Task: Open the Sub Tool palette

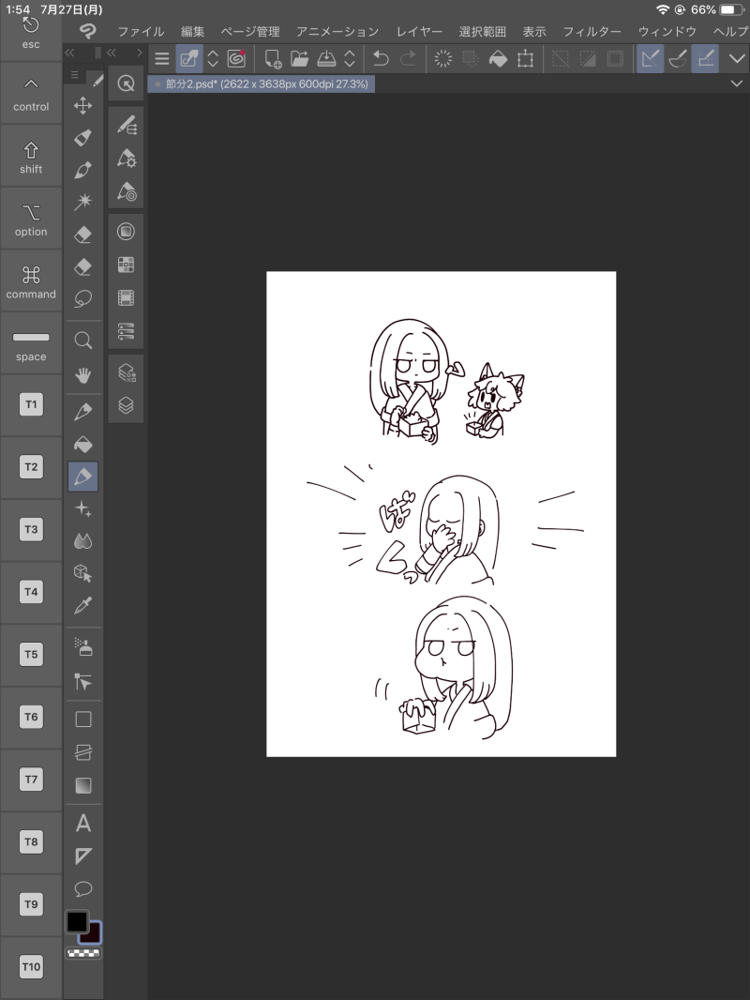Action: tap(127, 126)
